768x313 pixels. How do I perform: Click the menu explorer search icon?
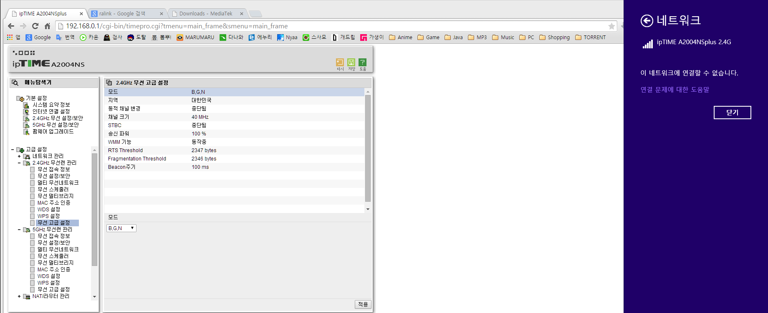pyautogui.click(x=15, y=83)
